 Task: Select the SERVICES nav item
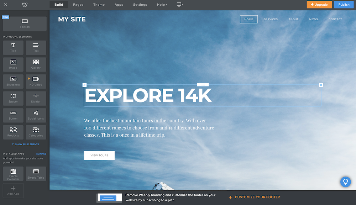tap(271, 19)
